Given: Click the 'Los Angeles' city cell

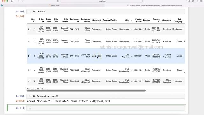Looking at the screenshot, I should [125, 56].
